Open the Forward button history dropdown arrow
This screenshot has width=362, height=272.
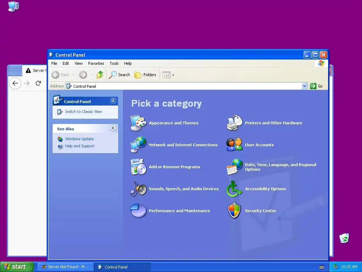(x=92, y=75)
